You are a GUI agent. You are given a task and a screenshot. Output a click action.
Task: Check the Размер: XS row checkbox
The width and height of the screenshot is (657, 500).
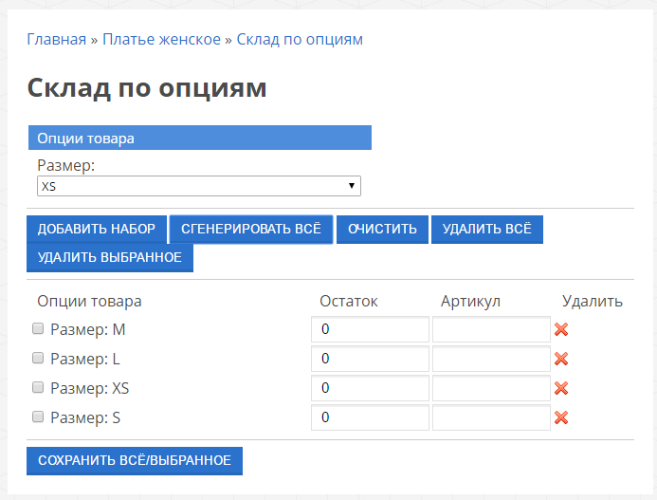38,387
